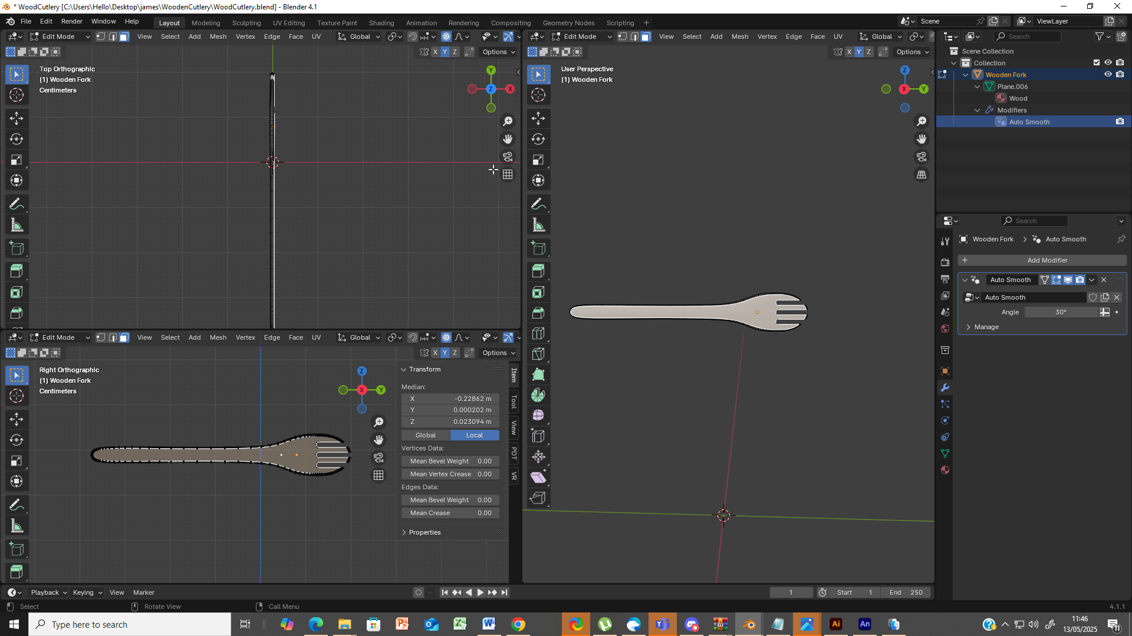Toggle camera view in top viewport
Screen dimensions: 1132x636
[508, 157]
